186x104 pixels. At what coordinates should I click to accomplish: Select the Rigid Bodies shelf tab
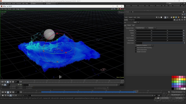(x=128, y=6)
